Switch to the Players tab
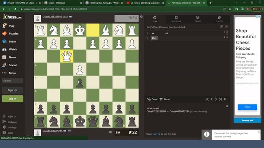264x148 pixels. [219, 19]
